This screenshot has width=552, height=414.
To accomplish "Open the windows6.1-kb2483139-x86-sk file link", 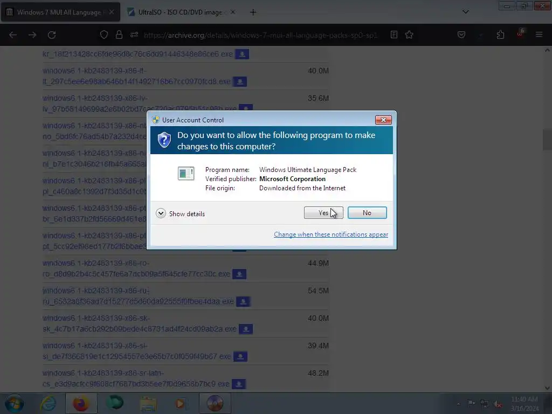I will point(140,323).
